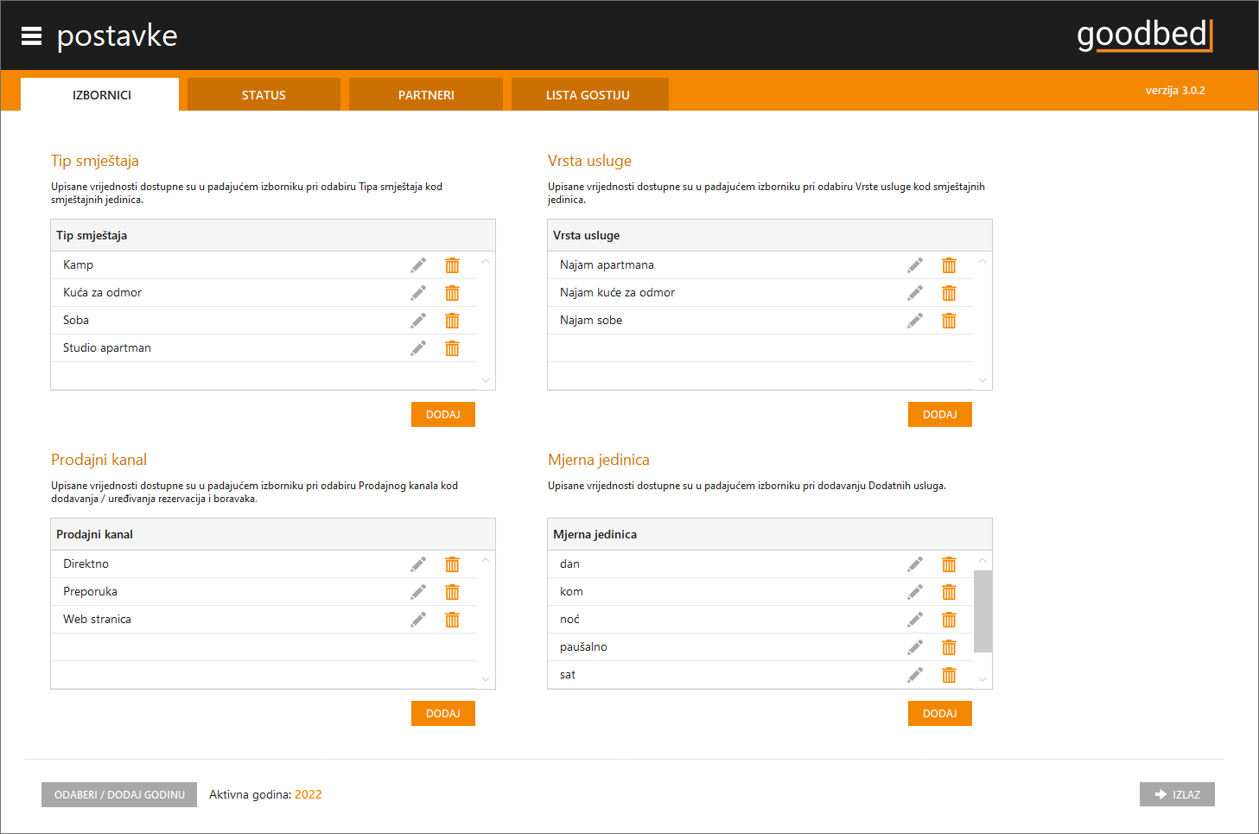The height and width of the screenshot is (834, 1259).
Task: Select the Kamp row text
Action: point(78,265)
